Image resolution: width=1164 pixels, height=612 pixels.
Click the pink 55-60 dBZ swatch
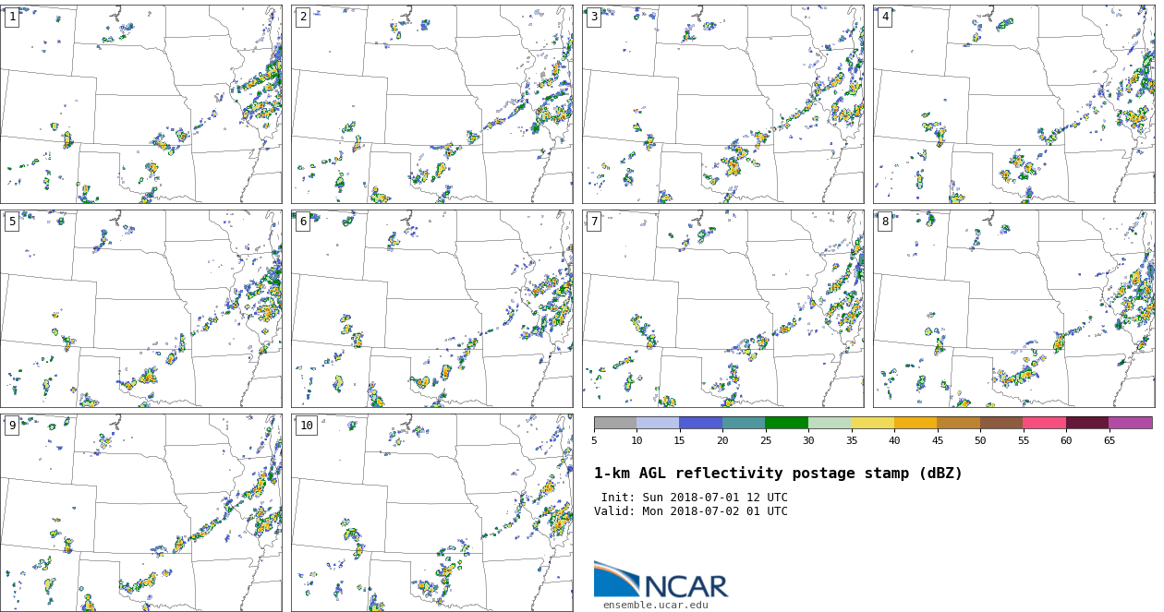[1044, 423]
